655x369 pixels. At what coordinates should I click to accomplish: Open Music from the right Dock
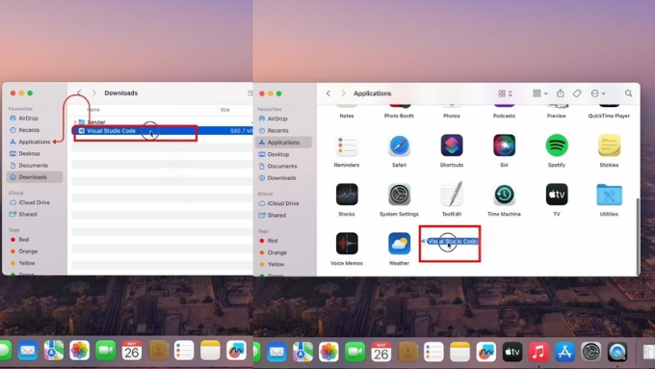pyautogui.click(x=538, y=352)
